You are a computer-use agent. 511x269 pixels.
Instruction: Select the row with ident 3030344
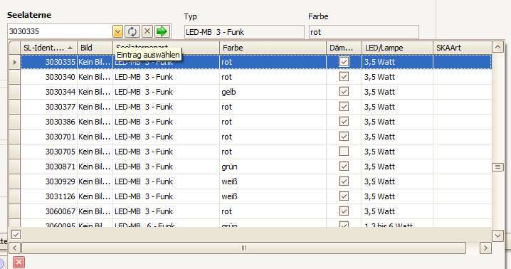point(256,92)
